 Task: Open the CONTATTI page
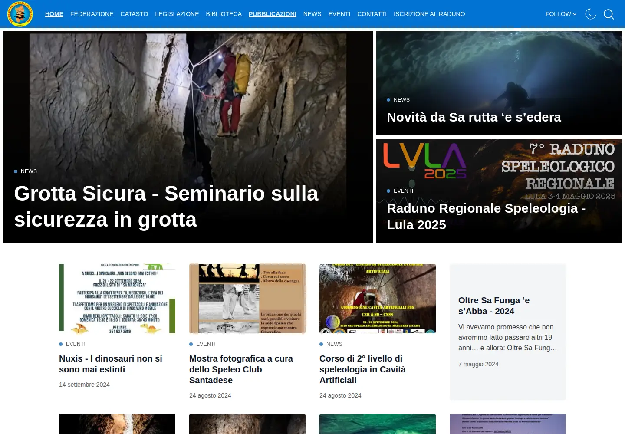pos(372,14)
